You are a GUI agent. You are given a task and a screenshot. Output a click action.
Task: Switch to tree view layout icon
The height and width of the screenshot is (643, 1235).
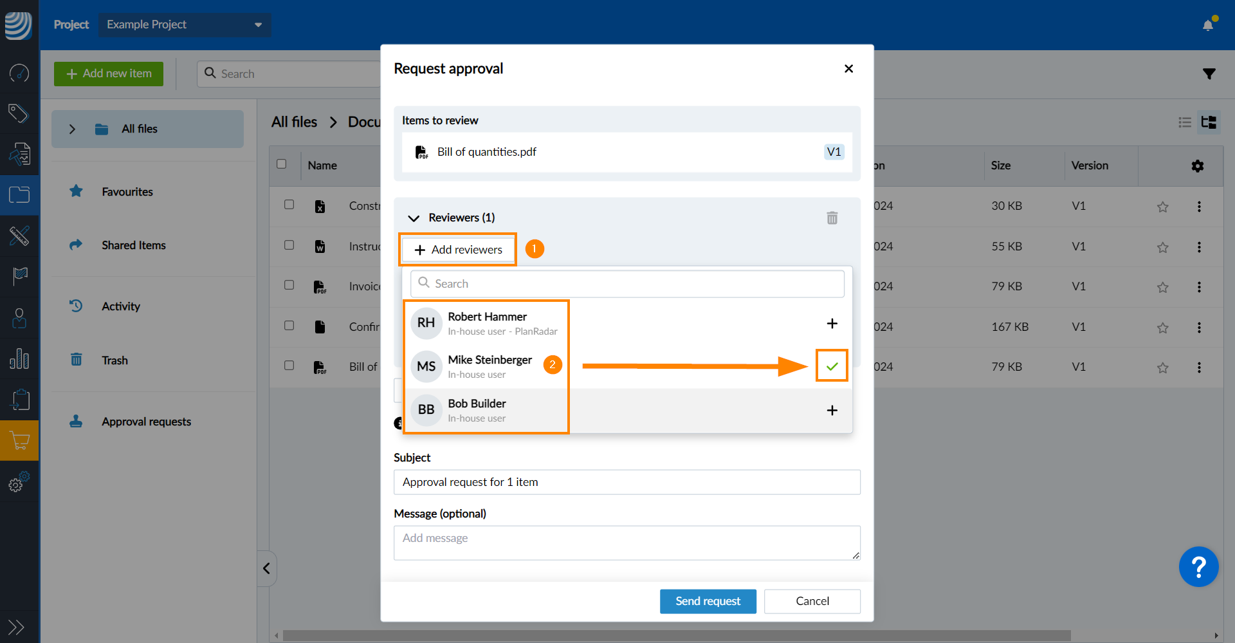[x=1209, y=122]
